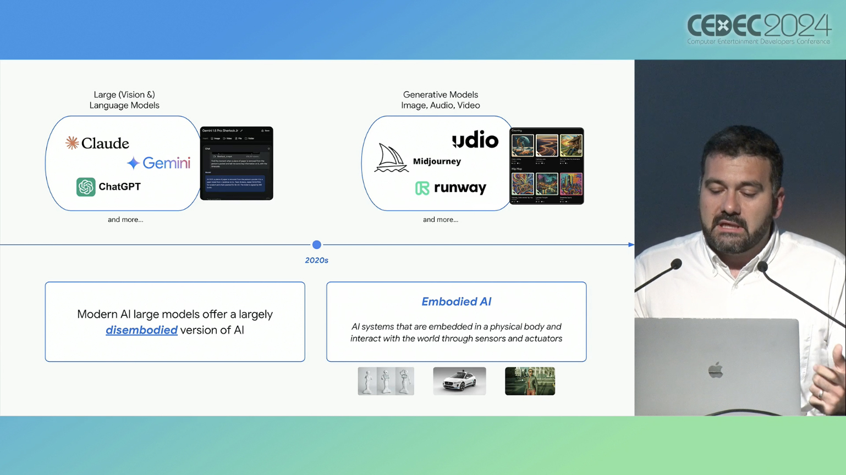The width and height of the screenshot is (846, 475).
Task: Click the green ChatGPT logo icon
Action: pyautogui.click(x=86, y=187)
